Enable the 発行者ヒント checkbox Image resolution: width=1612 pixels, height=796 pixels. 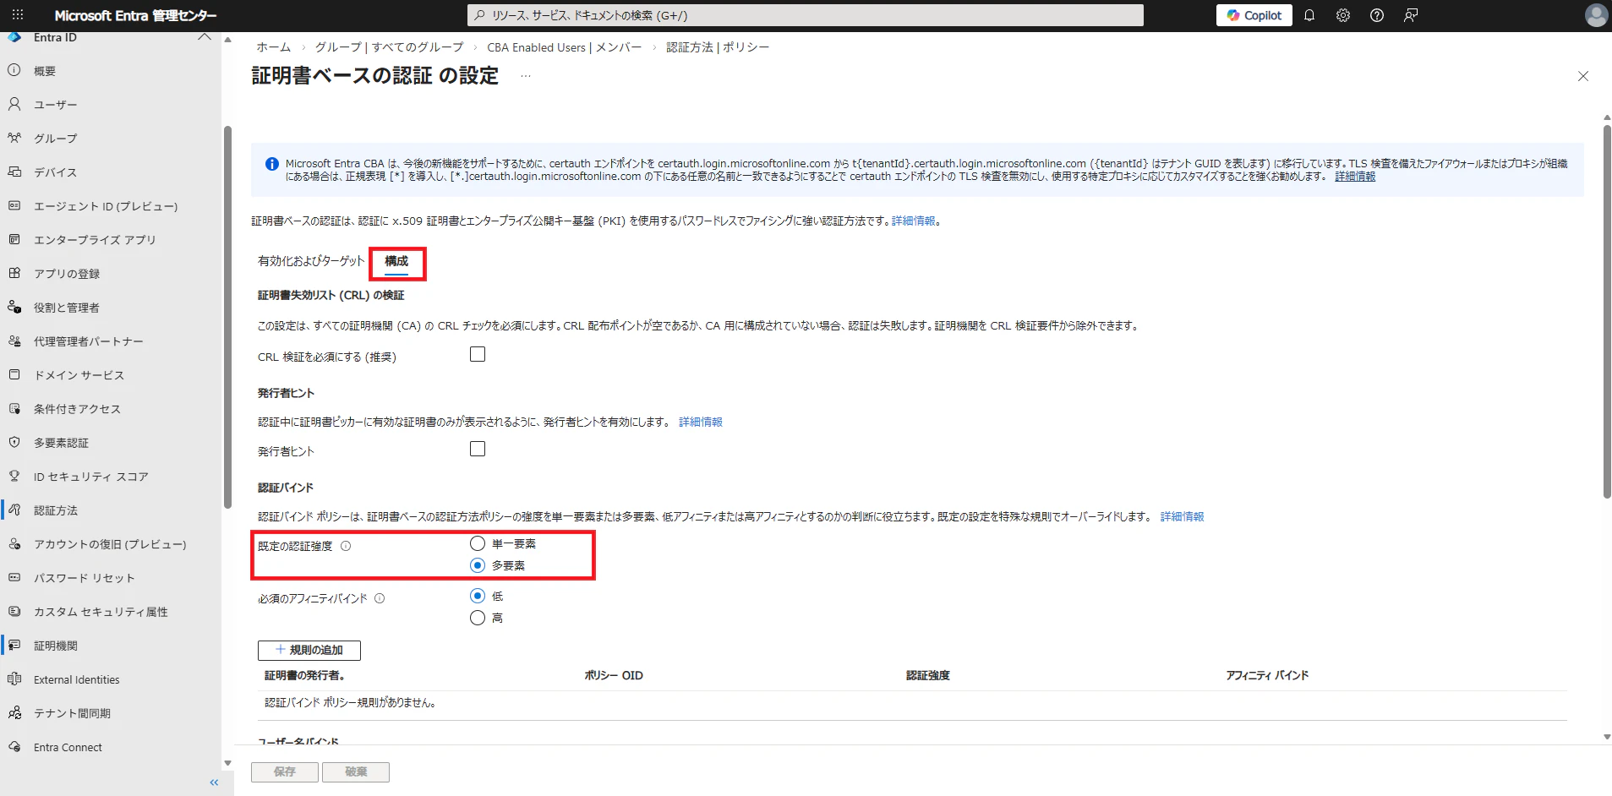478,449
